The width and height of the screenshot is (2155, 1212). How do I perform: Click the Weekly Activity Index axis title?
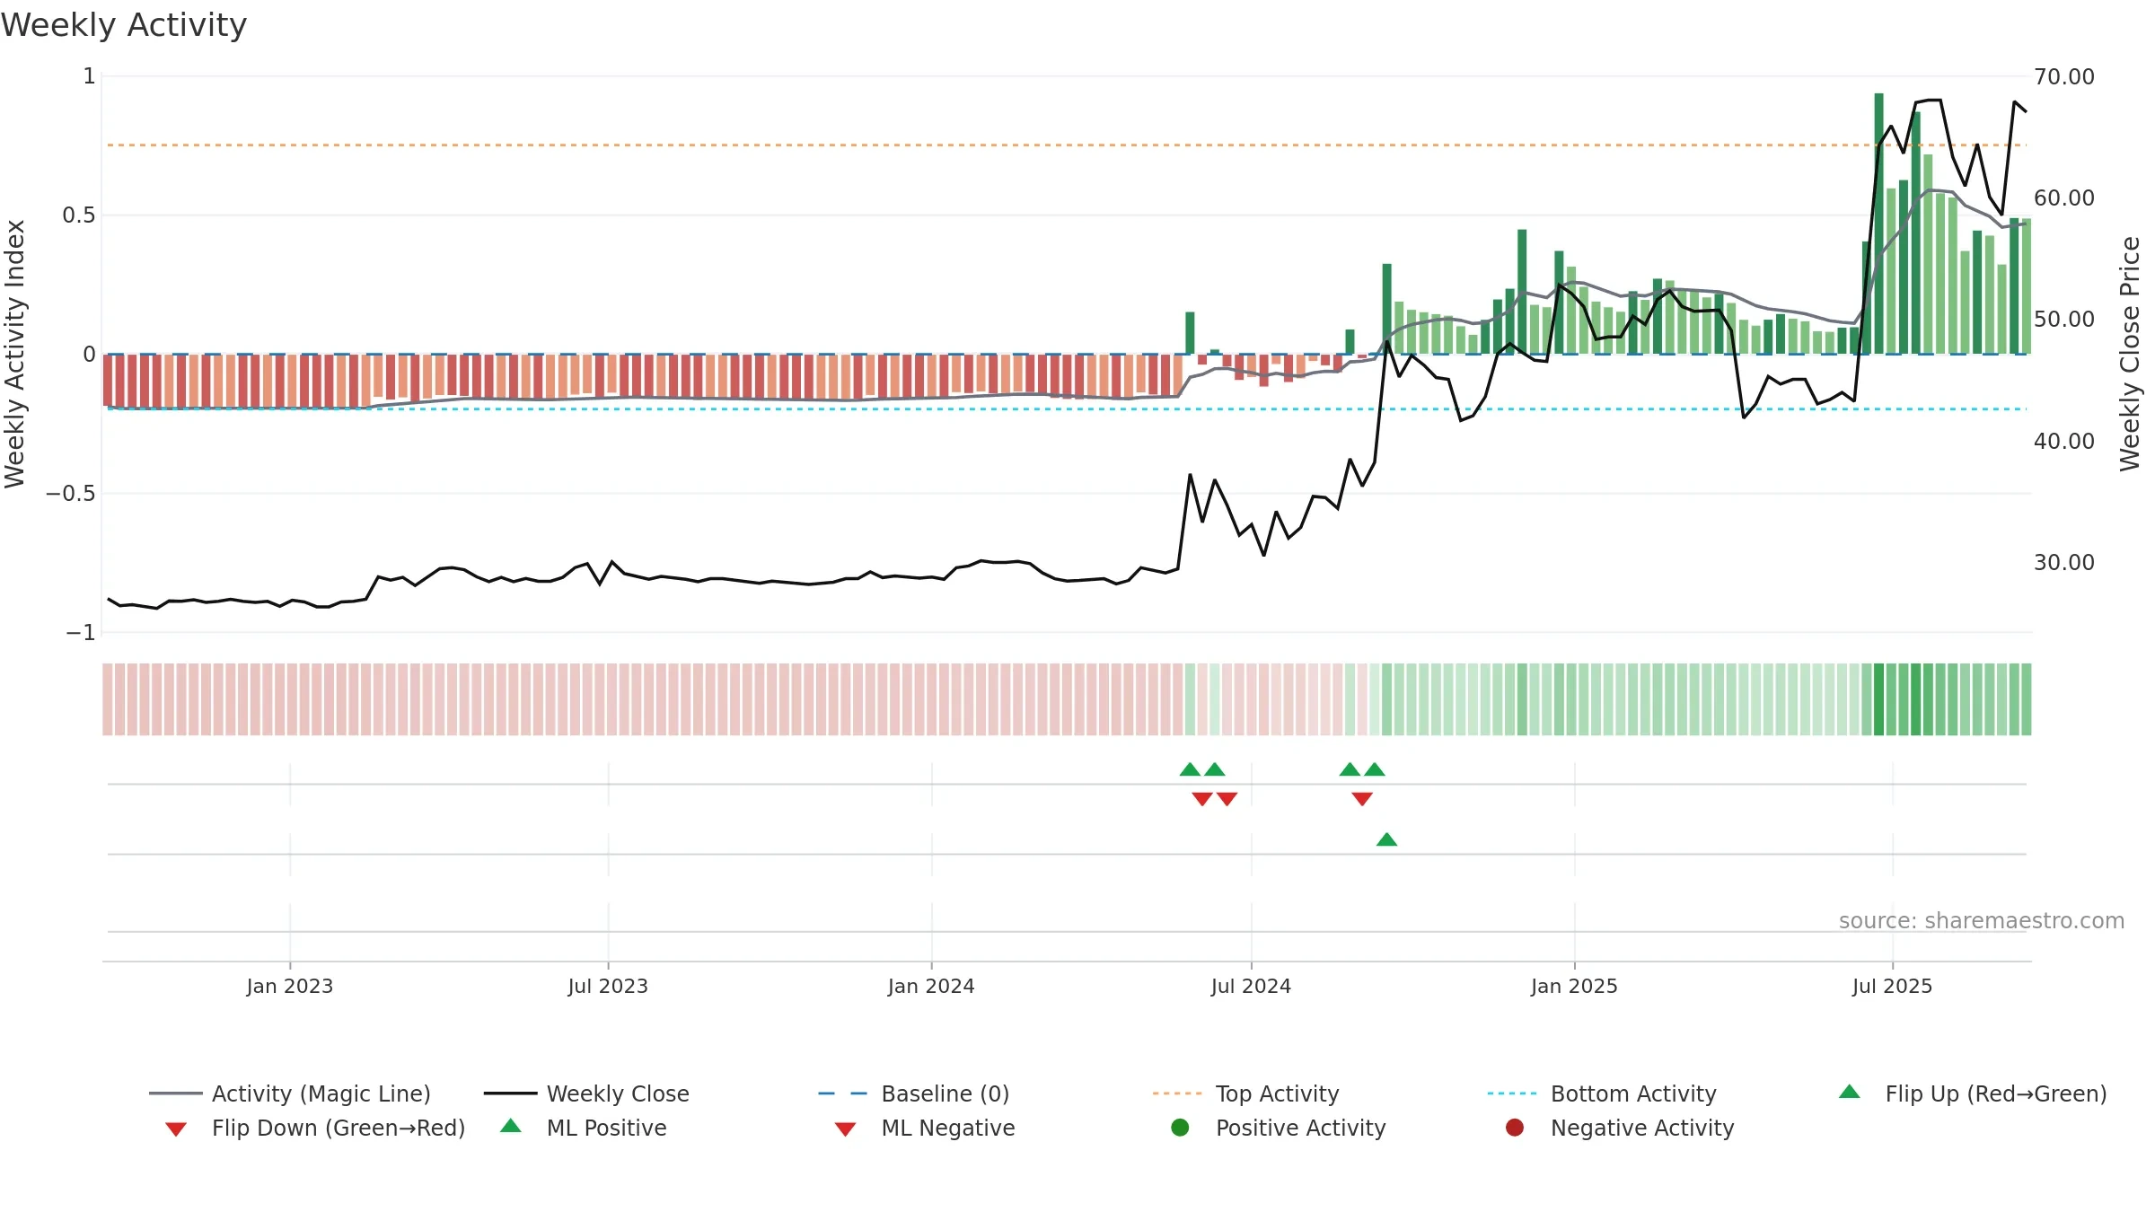click(x=14, y=354)
